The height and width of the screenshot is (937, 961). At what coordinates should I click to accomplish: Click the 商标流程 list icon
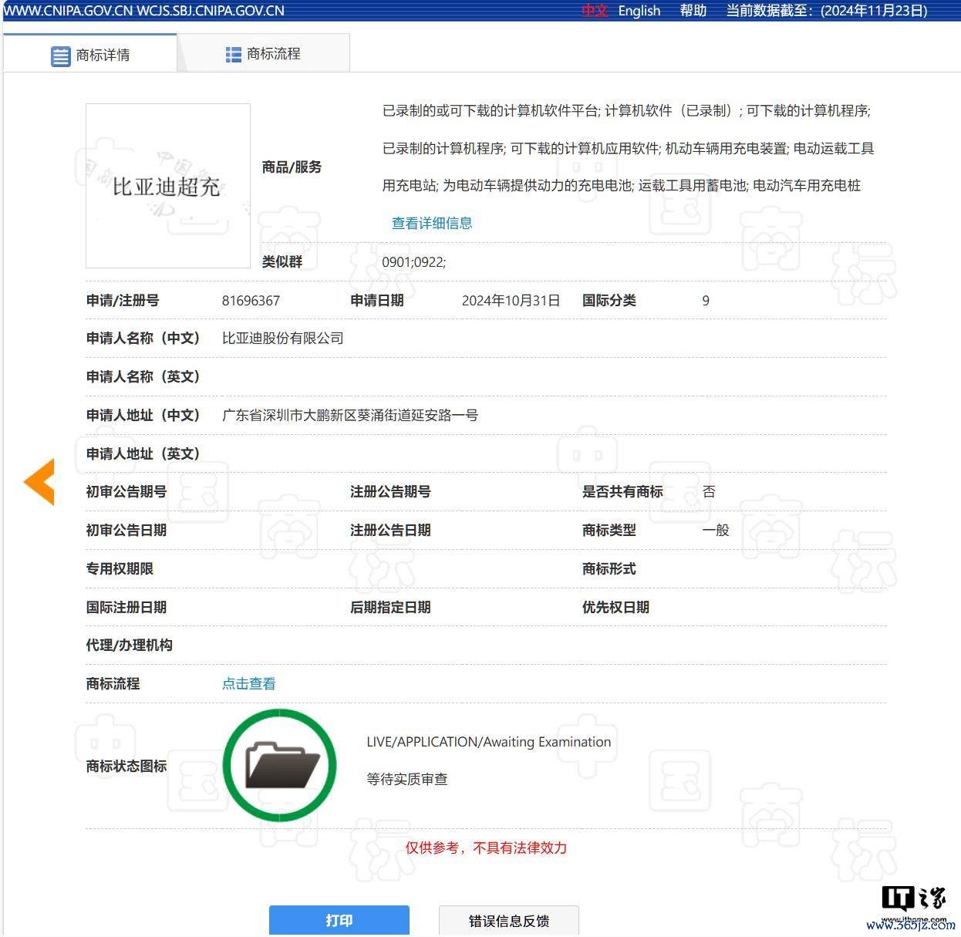234,54
